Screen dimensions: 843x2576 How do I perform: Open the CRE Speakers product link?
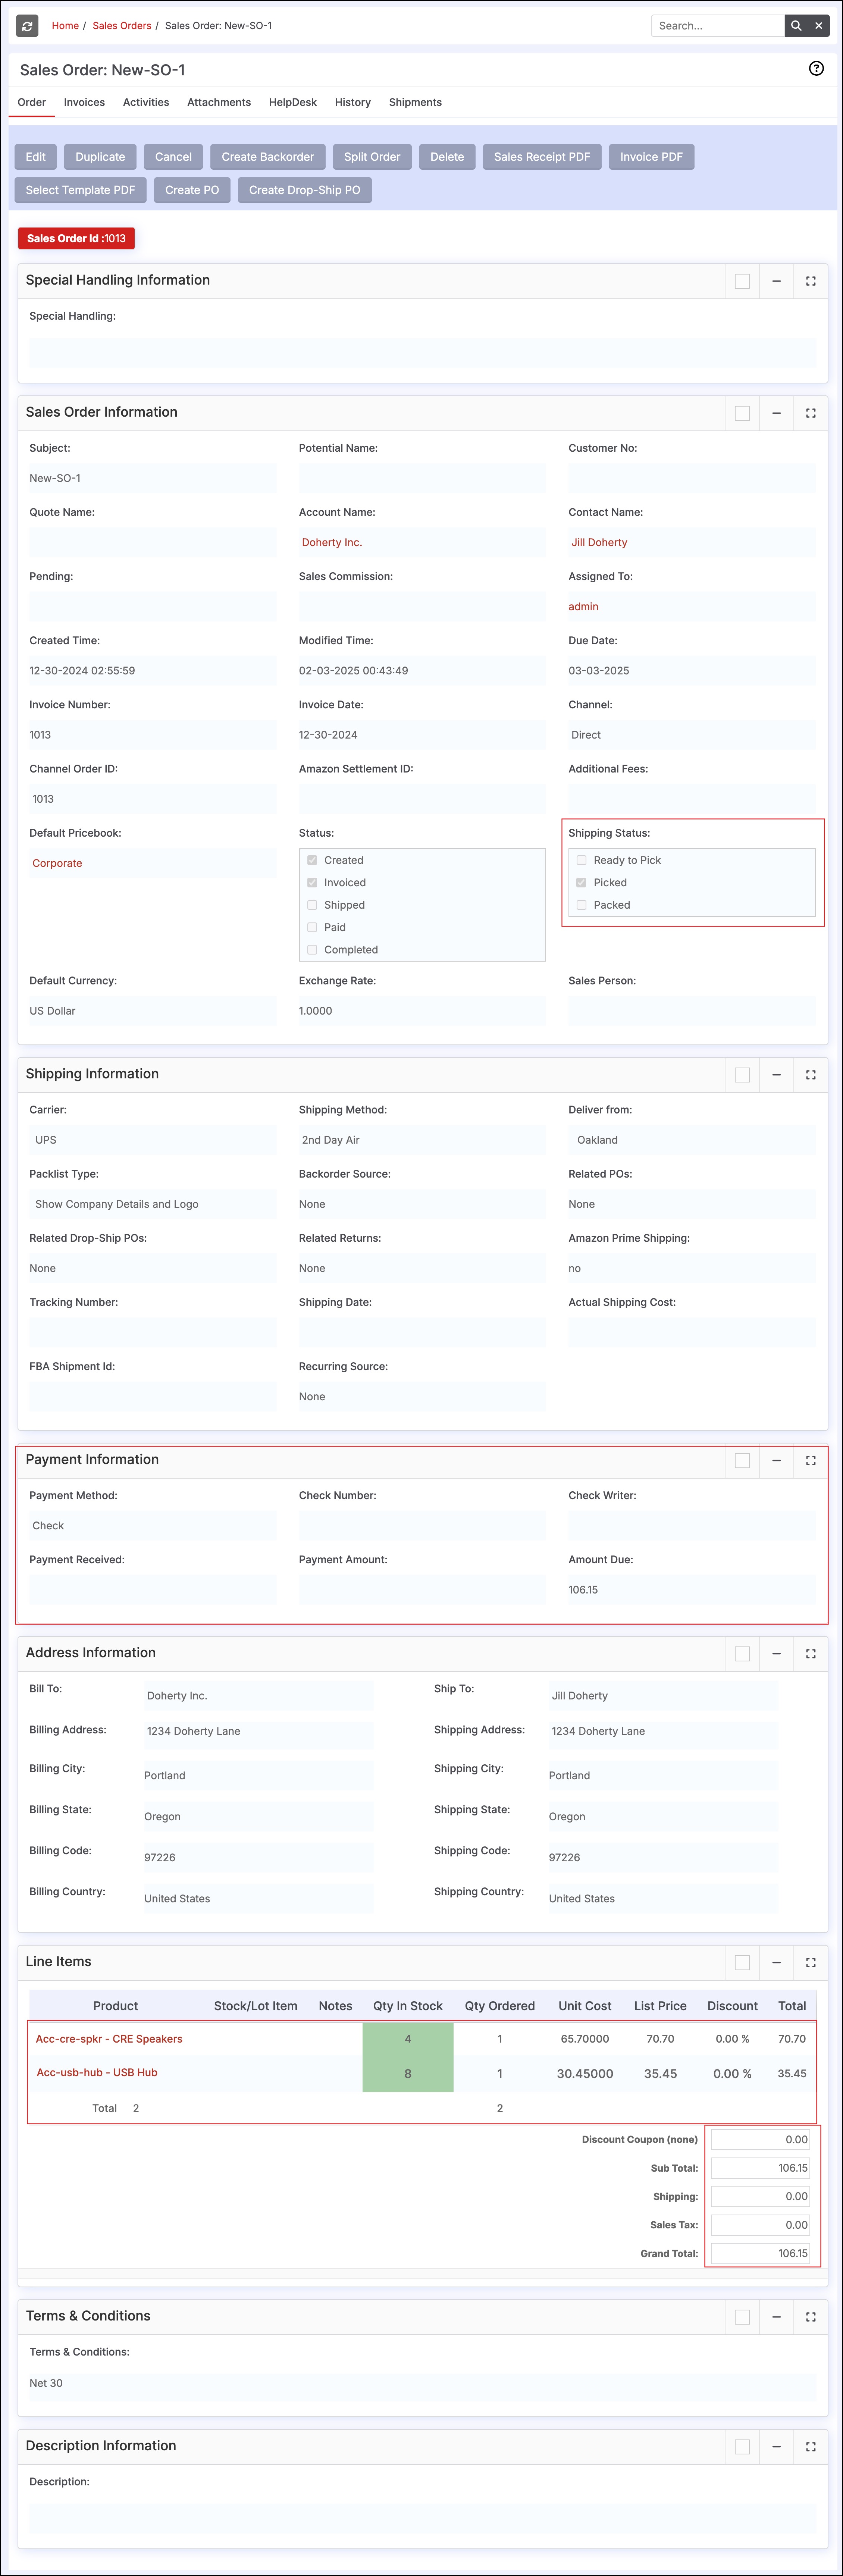click(x=109, y=2039)
